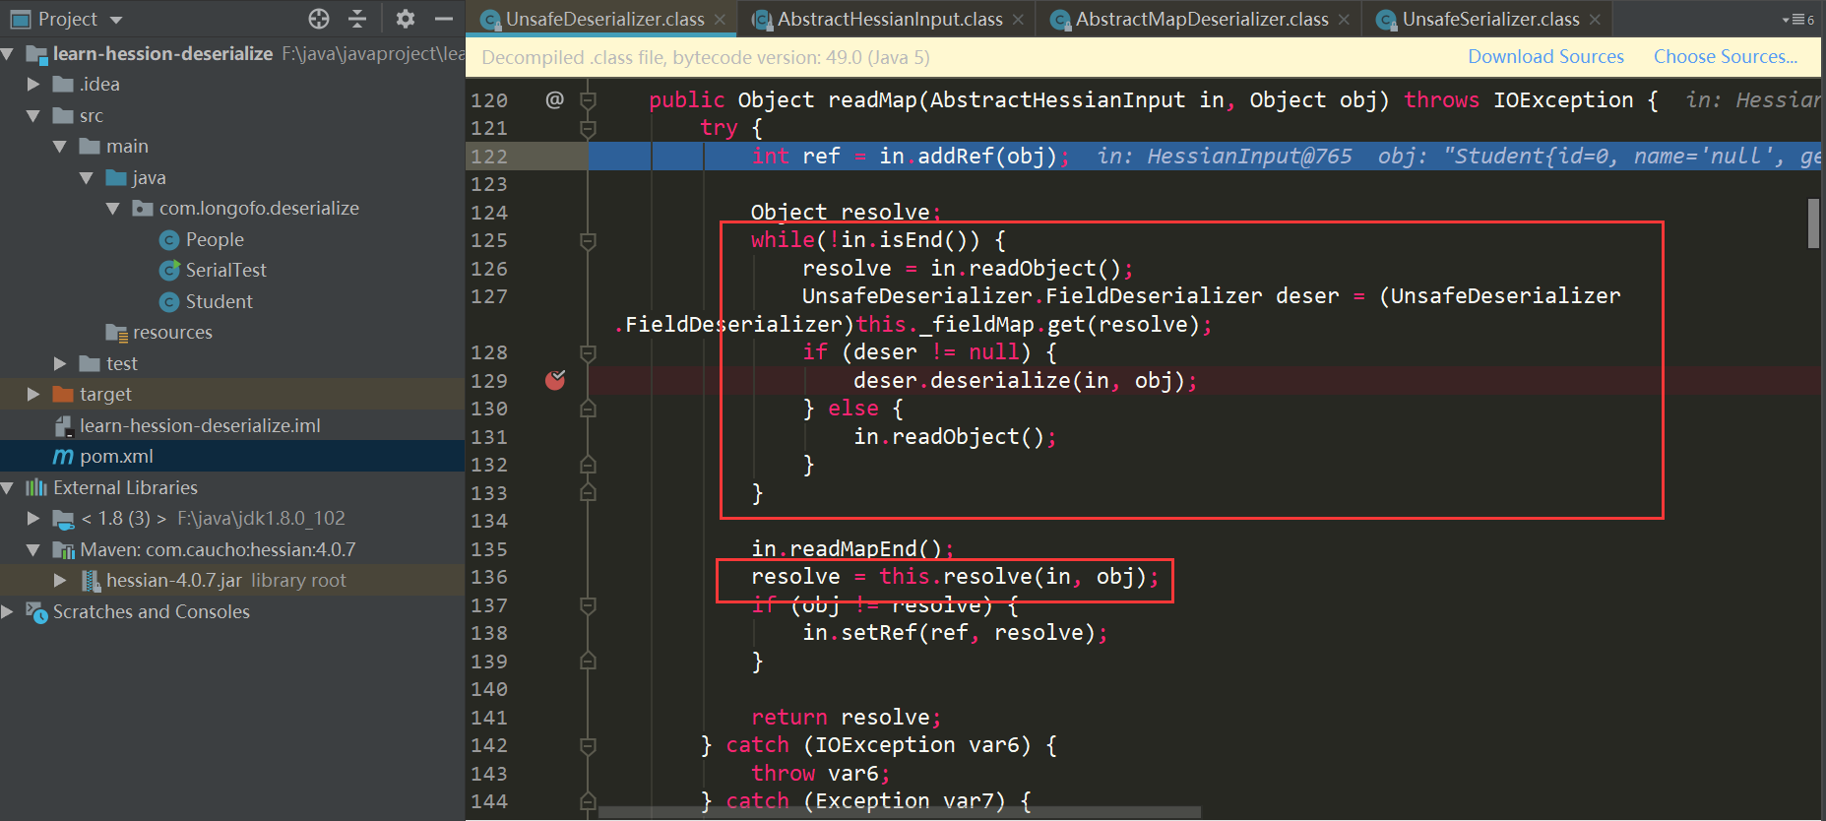Click the locate/scroll-from-source target icon
This screenshot has width=1826, height=821.
pyautogui.click(x=318, y=19)
